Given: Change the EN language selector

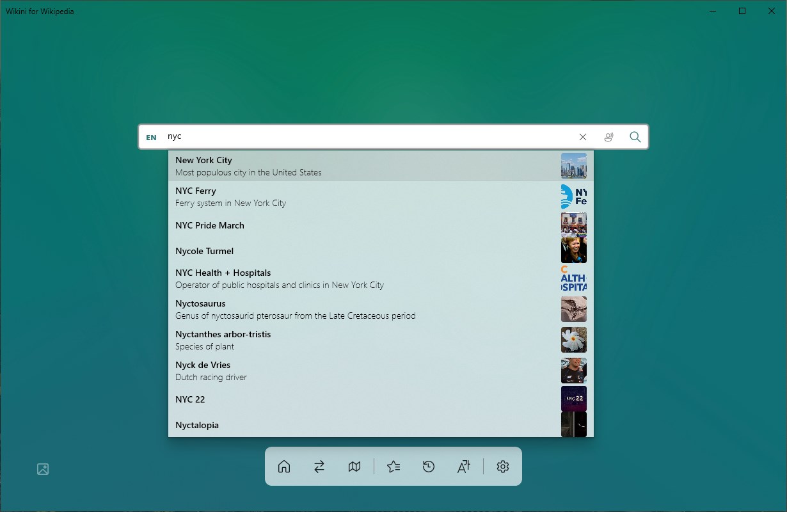Looking at the screenshot, I should [x=151, y=138].
